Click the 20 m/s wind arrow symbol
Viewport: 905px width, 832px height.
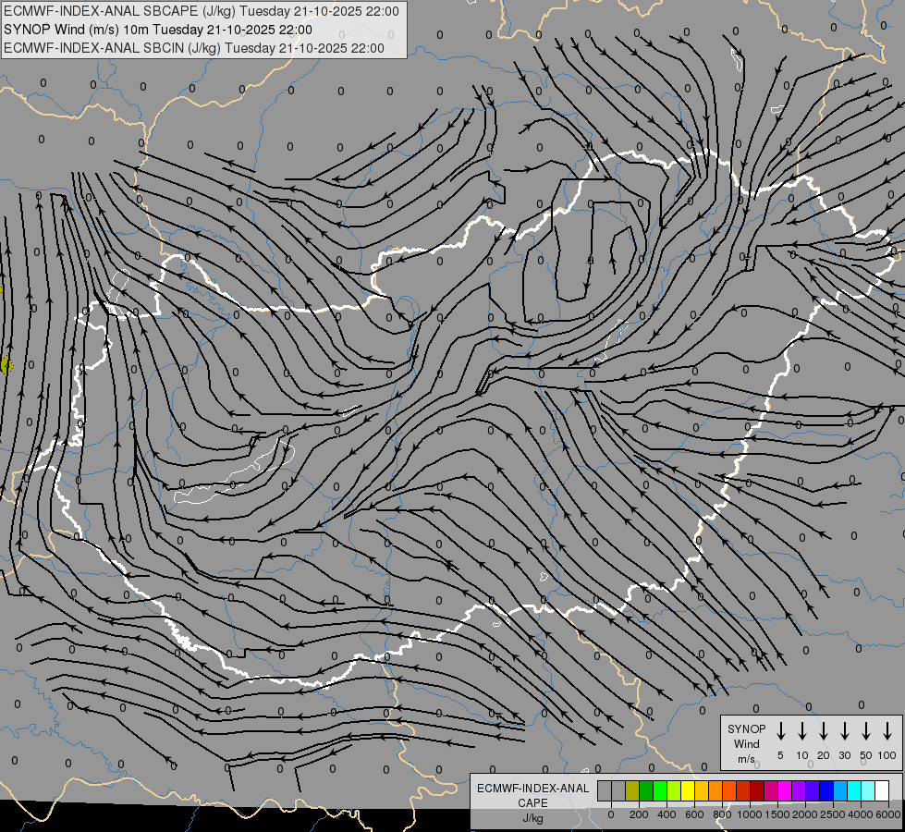click(823, 730)
